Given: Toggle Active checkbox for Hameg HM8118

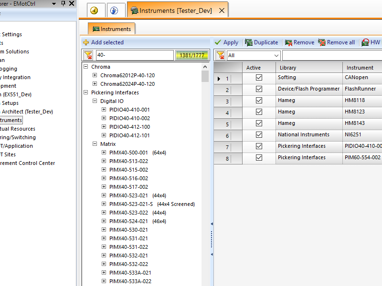Looking at the screenshot, I should click(x=259, y=100).
